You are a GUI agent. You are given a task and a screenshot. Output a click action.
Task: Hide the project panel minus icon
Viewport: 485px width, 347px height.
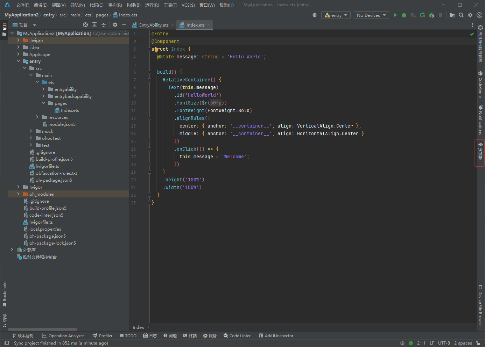pos(124,25)
